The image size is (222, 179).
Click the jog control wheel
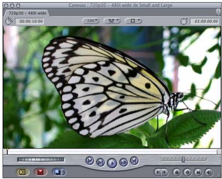point(41,159)
